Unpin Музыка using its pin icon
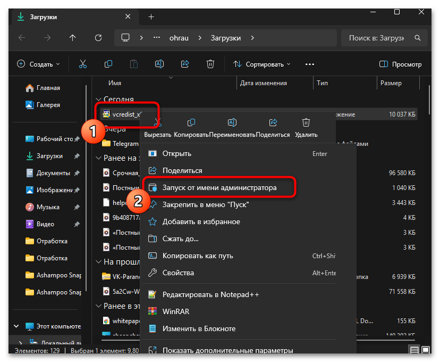This screenshot has width=440, height=362. (77, 207)
